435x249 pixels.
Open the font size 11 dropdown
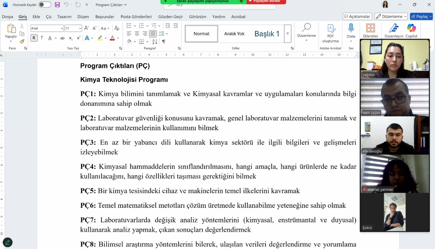click(73, 28)
